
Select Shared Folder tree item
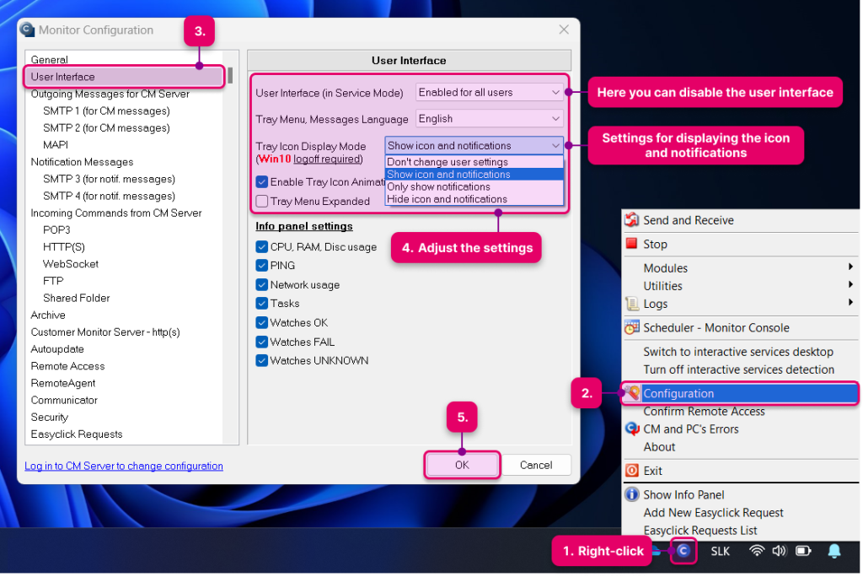coord(77,299)
